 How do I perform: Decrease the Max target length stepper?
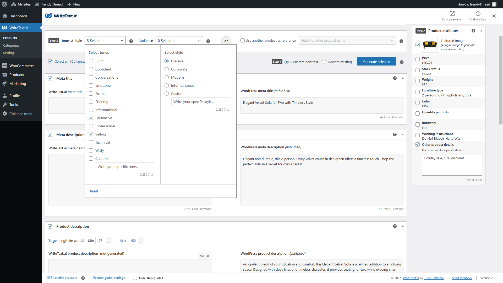click(141, 242)
